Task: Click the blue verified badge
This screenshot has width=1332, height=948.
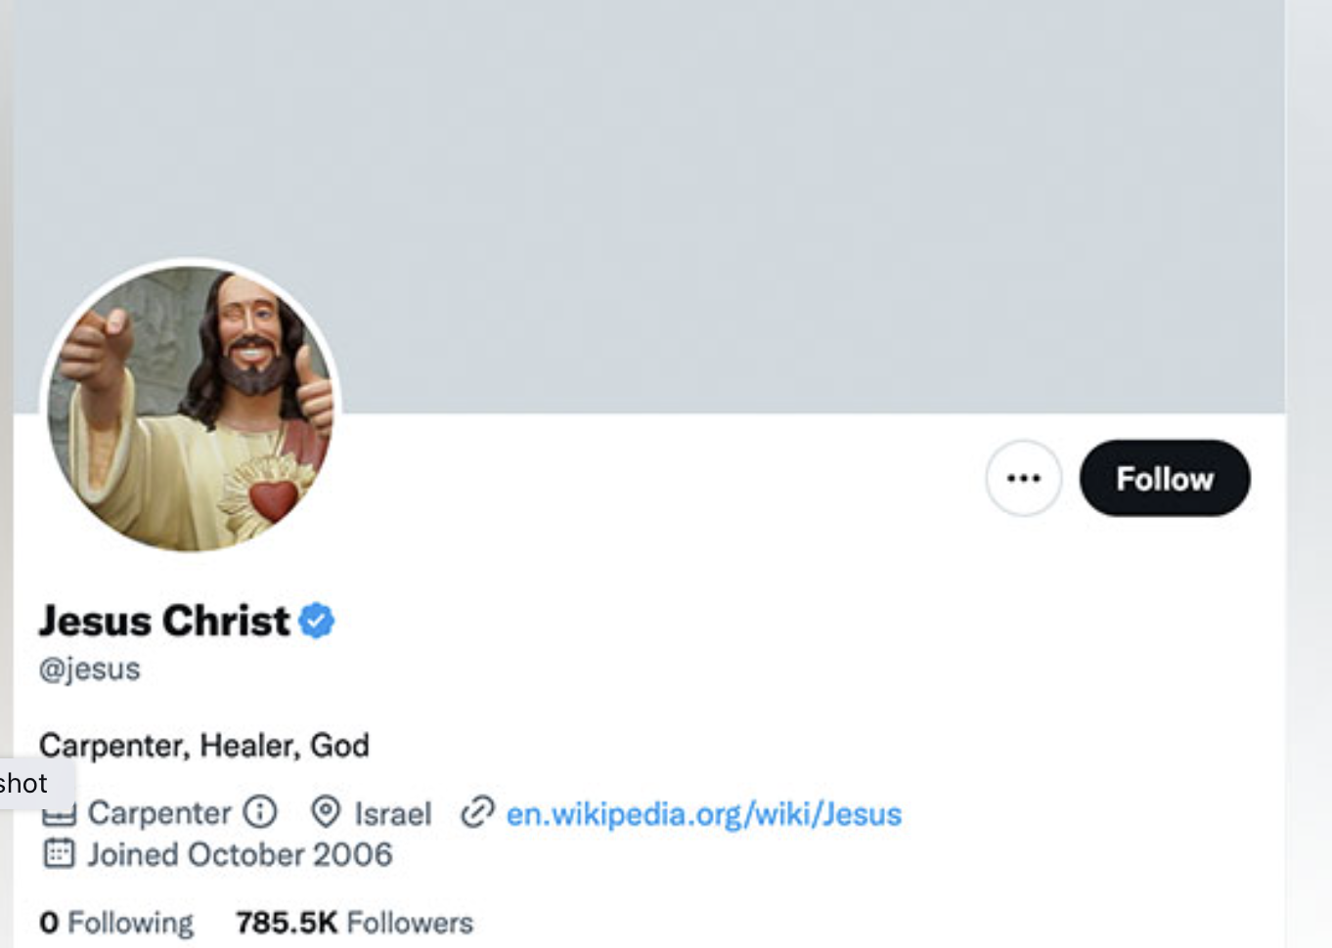Action: point(317,621)
